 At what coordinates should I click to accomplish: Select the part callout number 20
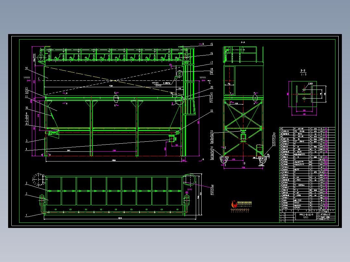point(211,87)
